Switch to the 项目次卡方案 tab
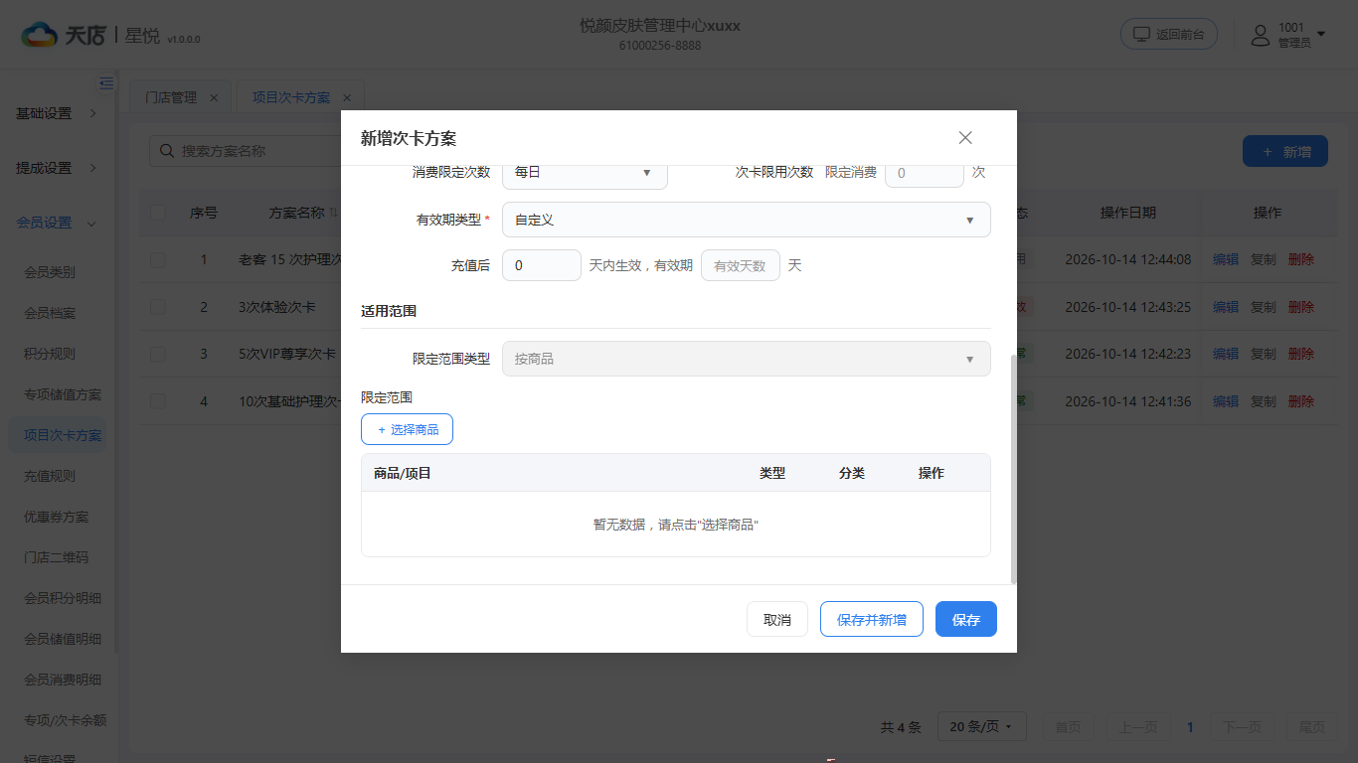 [x=291, y=97]
